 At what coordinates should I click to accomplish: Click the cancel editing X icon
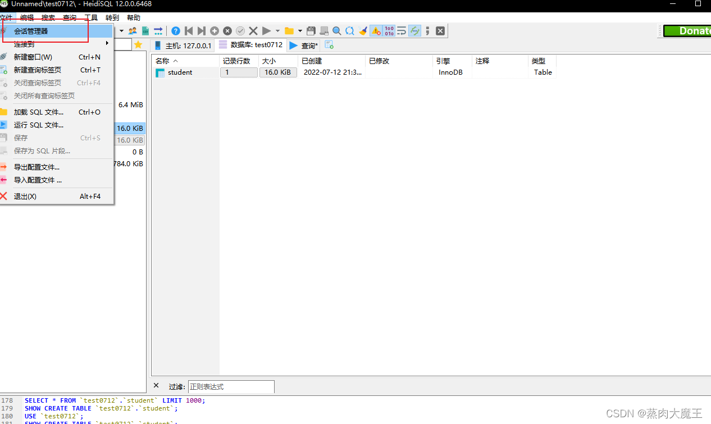click(x=253, y=31)
